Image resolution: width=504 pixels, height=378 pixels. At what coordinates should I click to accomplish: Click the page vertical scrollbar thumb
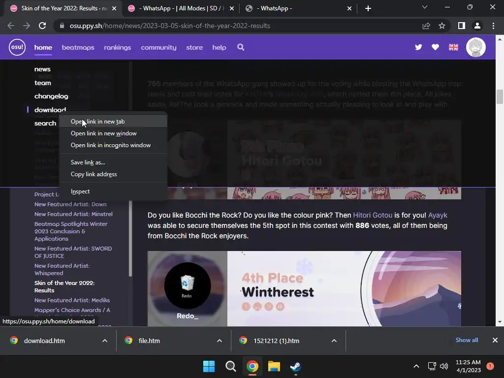500,97
